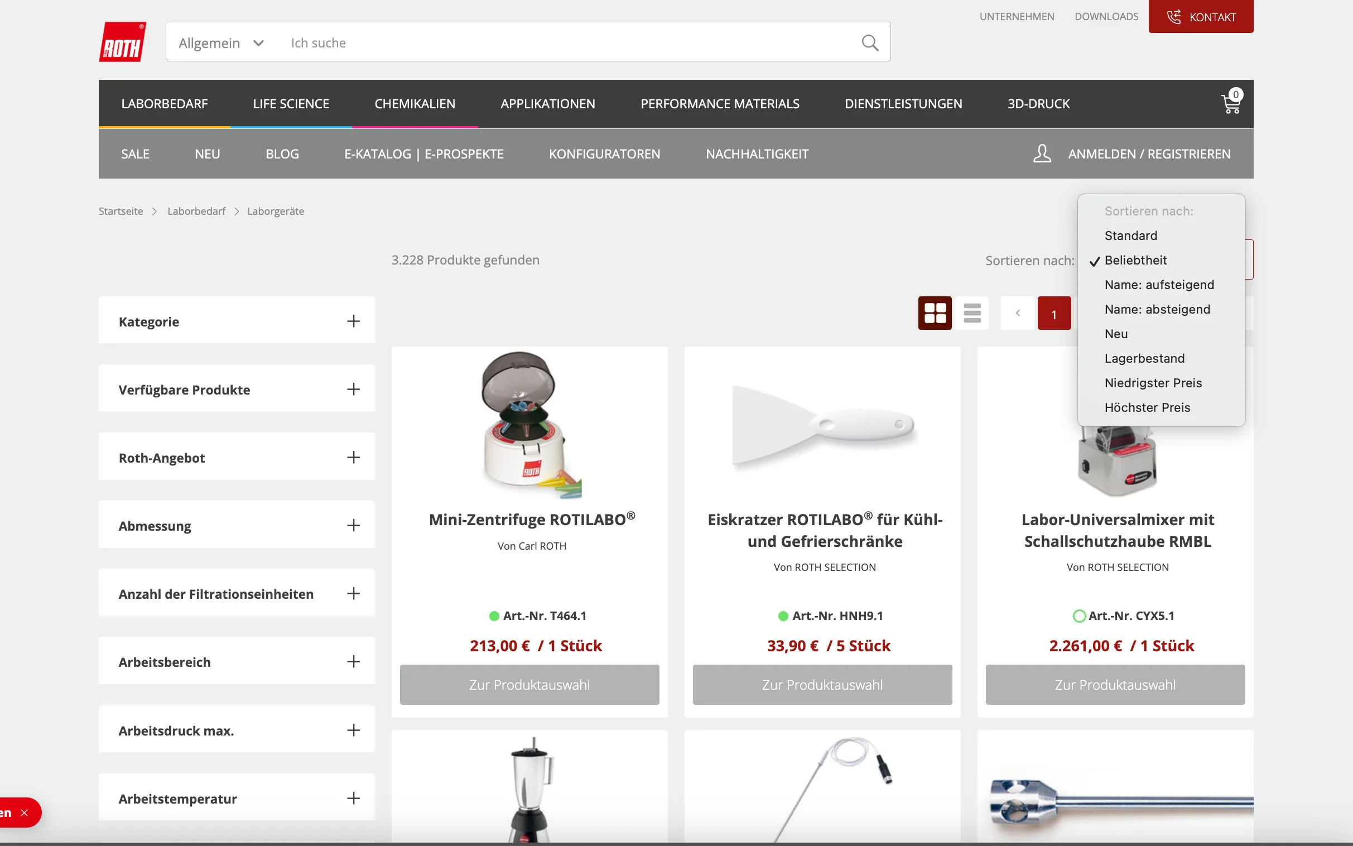The width and height of the screenshot is (1353, 846).
Task: Open DIENSTLEISTUNGEN navigation menu
Action: (x=903, y=104)
